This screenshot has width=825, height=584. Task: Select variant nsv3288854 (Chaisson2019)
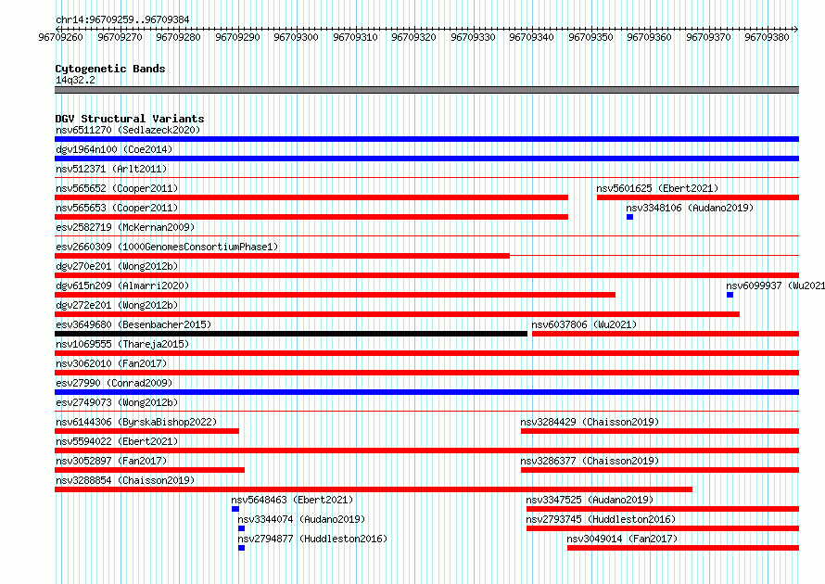tap(125, 480)
